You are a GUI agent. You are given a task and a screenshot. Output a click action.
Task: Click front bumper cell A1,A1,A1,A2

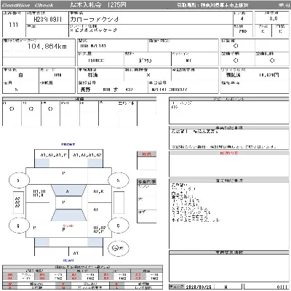tap(87, 155)
